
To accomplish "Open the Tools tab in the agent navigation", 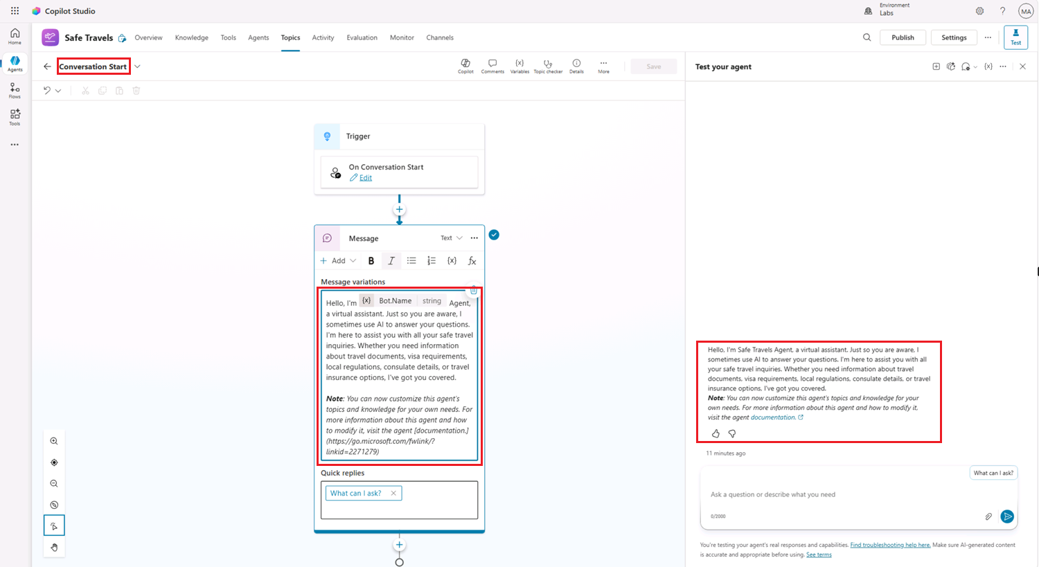I will 229,37.
